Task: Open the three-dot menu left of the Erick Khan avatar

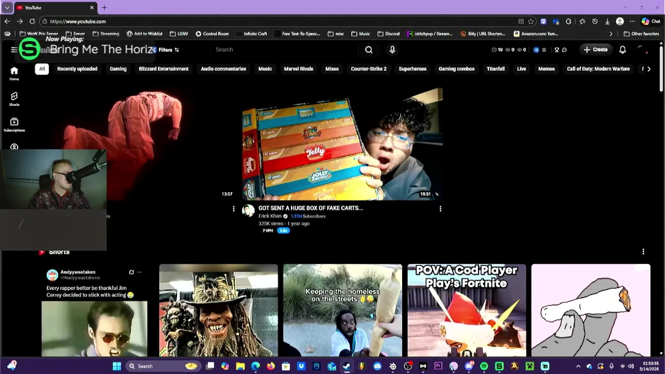Action: [x=233, y=209]
